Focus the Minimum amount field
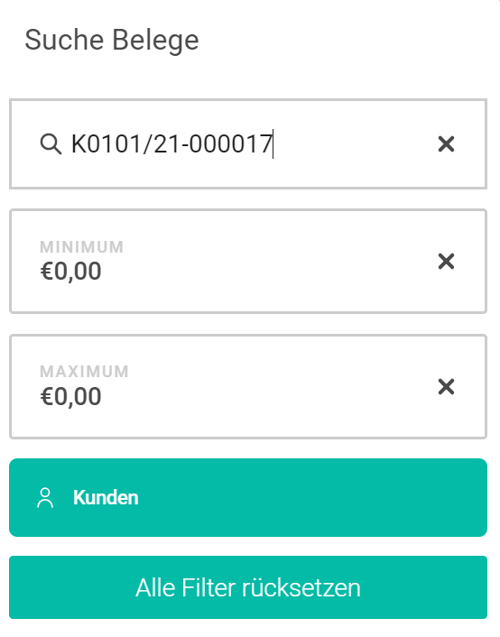The height and width of the screenshot is (637, 500). coord(248,262)
